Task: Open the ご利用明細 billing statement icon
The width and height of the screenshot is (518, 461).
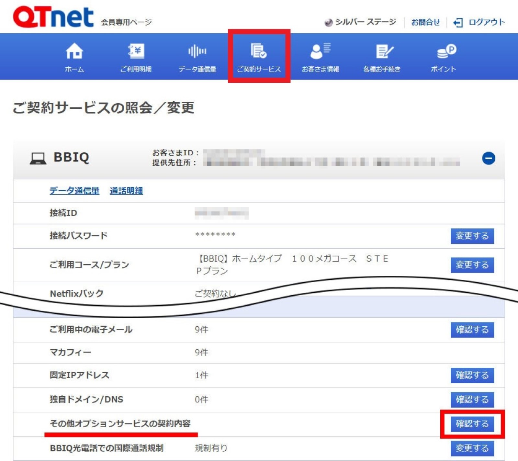Action: [x=136, y=51]
